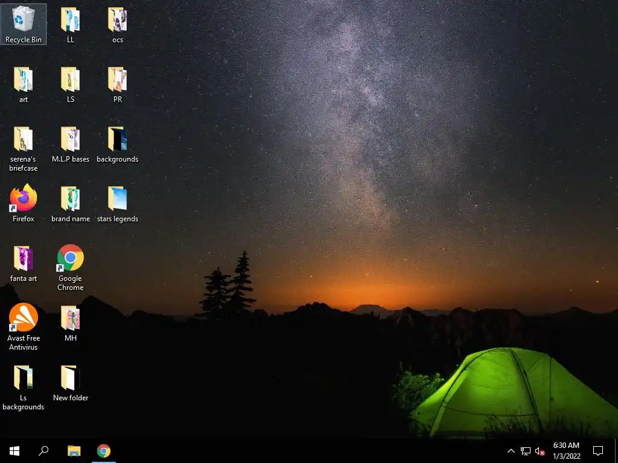Open File Explorer from the taskbar
Viewport: 618px width, 463px height.
[x=74, y=451]
